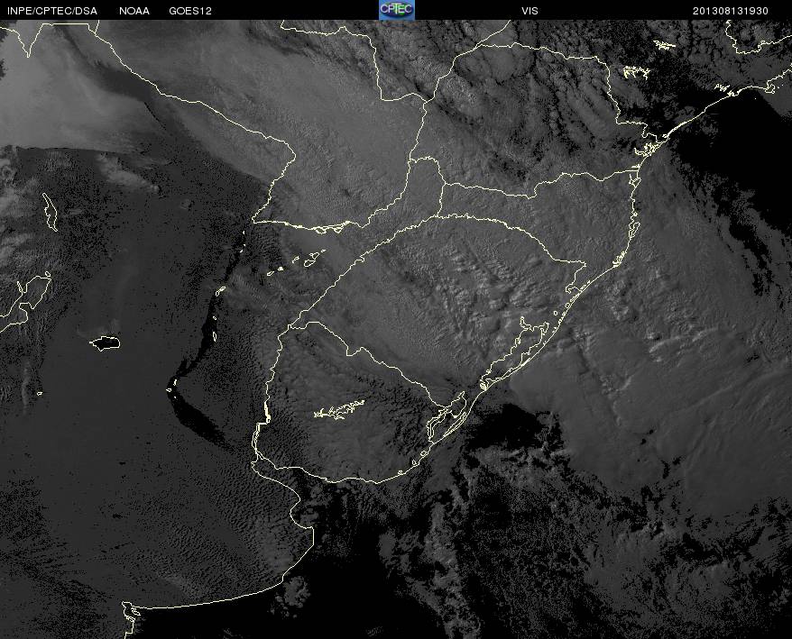Click the 201308131930 timestamp
The height and width of the screenshot is (639, 792).
(731, 11)
